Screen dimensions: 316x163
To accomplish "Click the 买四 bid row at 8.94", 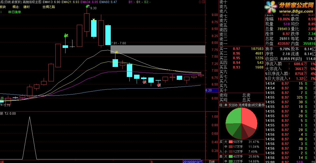I will [241, 63].
